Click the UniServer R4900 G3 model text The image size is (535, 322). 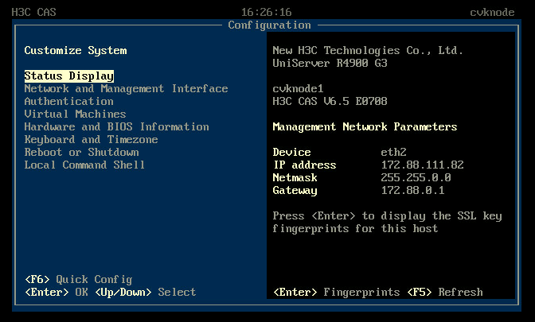tap(330, 64)
